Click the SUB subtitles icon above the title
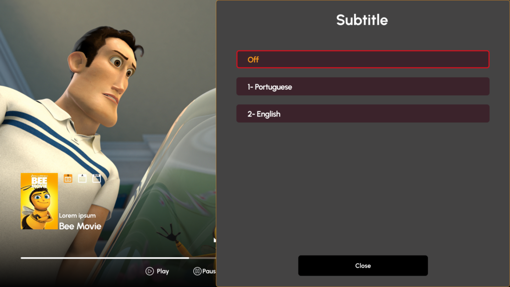 point(97,178)
